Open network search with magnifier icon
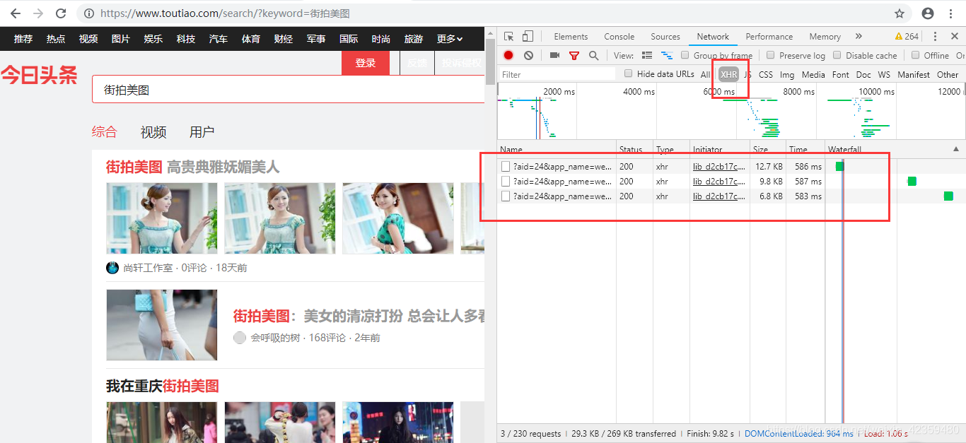 click(594, 55)
